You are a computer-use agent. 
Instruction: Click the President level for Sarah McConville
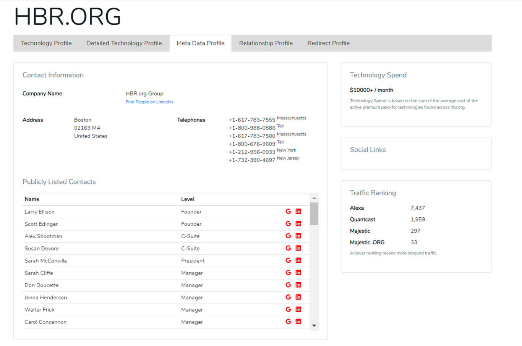[x=193, y=260]
